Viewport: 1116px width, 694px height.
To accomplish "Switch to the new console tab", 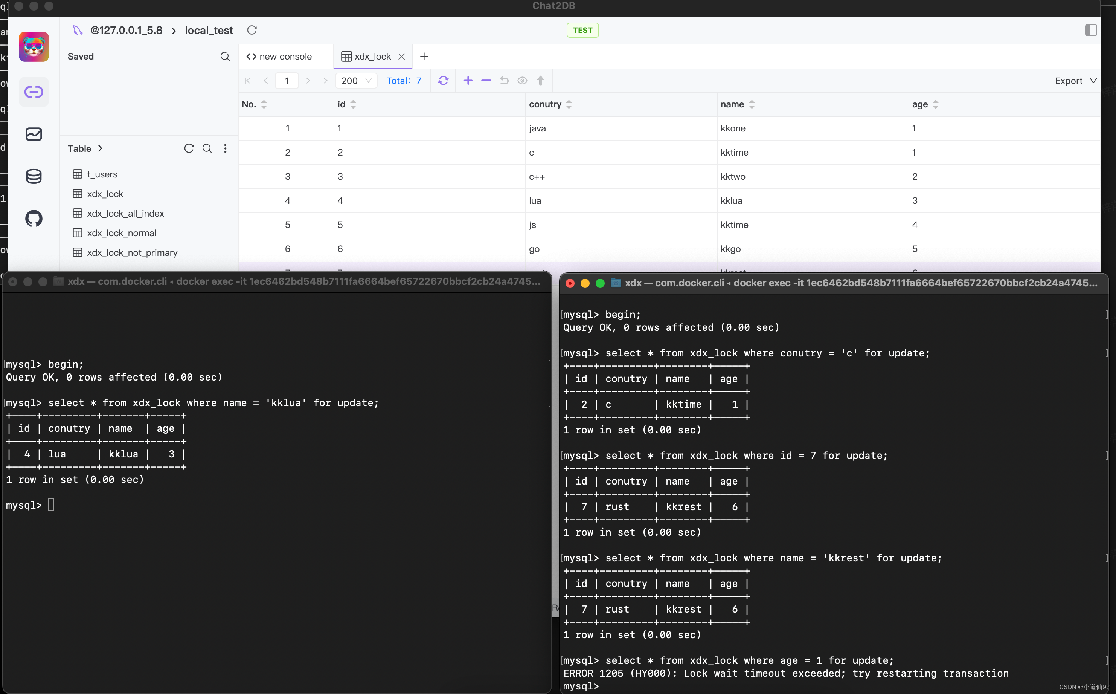I will click(279, 57).
